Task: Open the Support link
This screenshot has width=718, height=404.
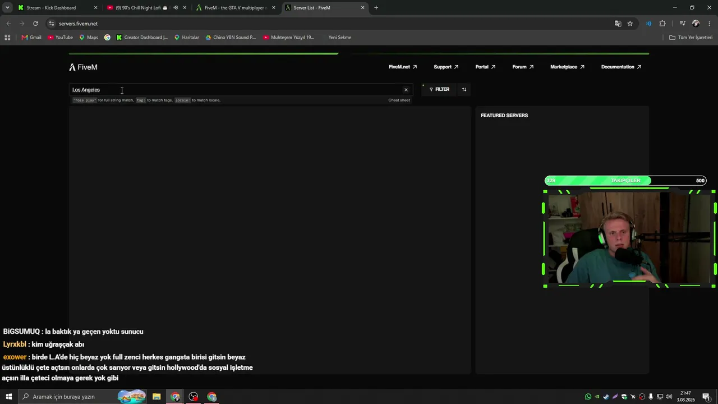Action: (x=446, y=67)
